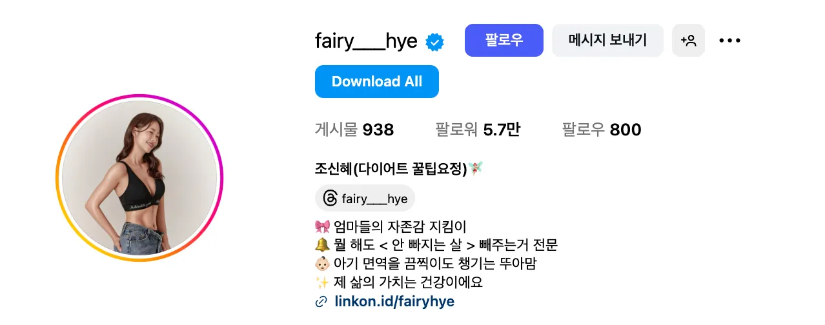This screenshot has height=325, width=825.
Task: Click the fairy___hye username heading
Action: point(366,41)
